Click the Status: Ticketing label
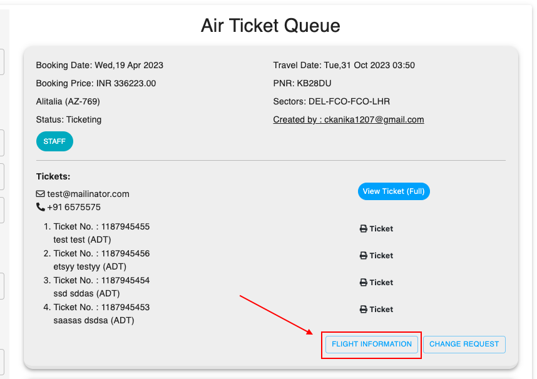The image size is (537, 379). click(69, 119)
